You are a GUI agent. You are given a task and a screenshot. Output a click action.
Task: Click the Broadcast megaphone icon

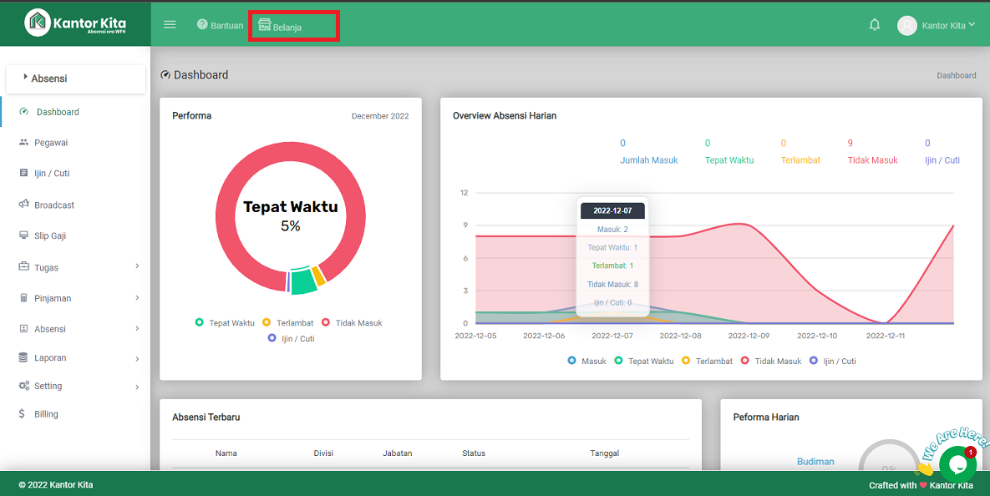[x=24, y=204]
